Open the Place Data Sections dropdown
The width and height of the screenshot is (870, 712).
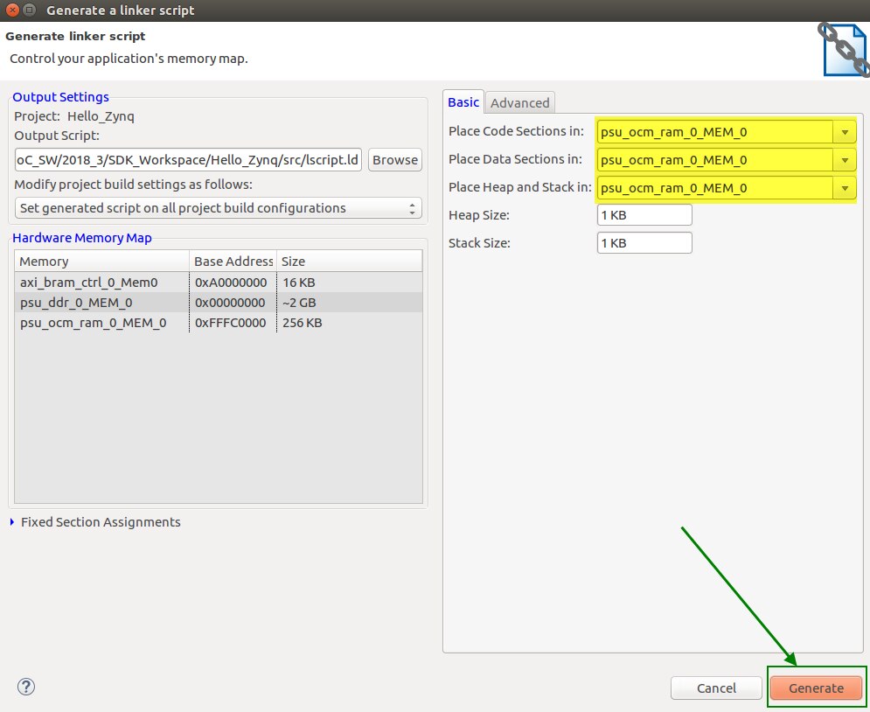pos(844,161)
